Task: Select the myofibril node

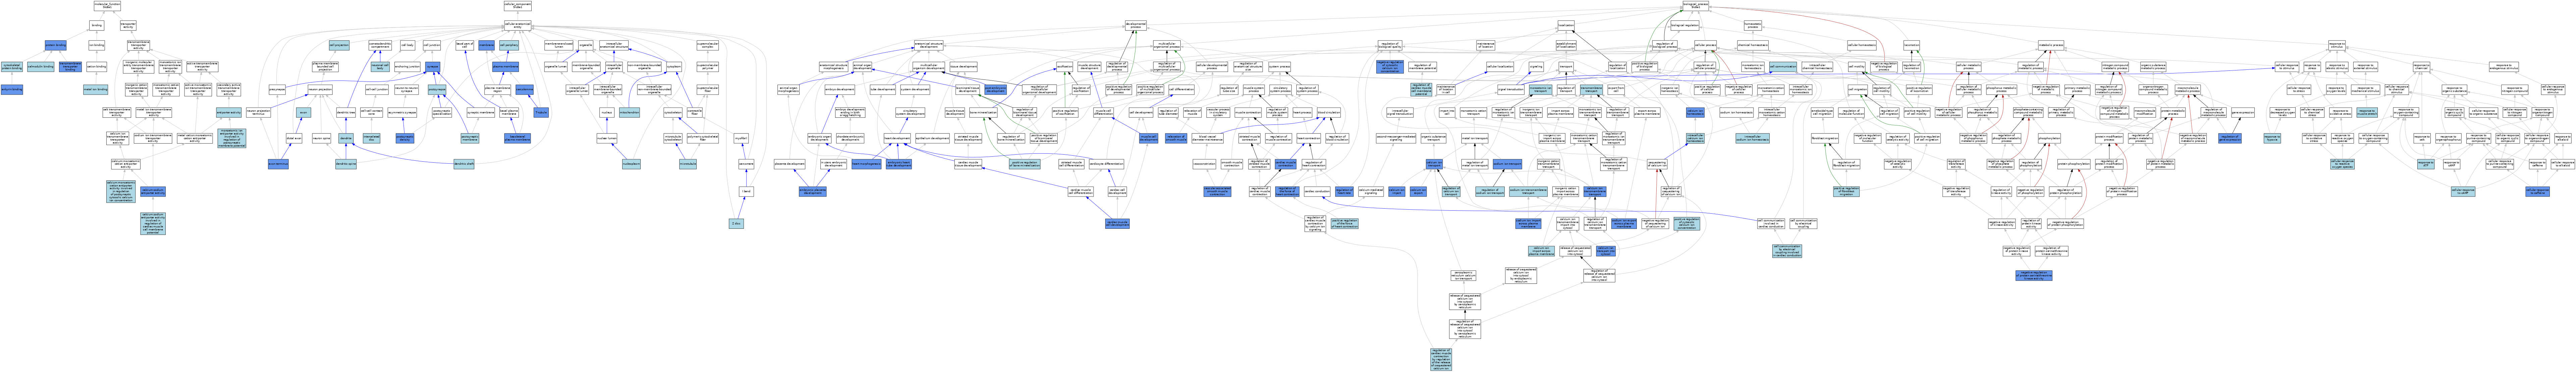Action: (741, 138)
